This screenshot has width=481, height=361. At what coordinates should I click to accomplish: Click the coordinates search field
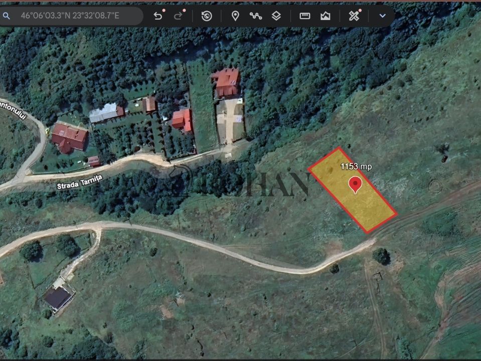pos(71,16)
